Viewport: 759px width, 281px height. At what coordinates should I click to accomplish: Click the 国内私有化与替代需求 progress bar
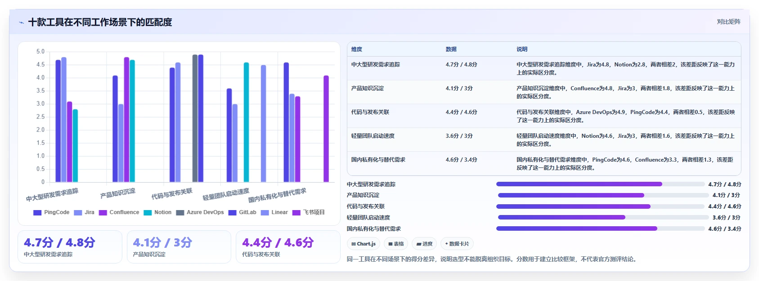click(x=600, y=228)
